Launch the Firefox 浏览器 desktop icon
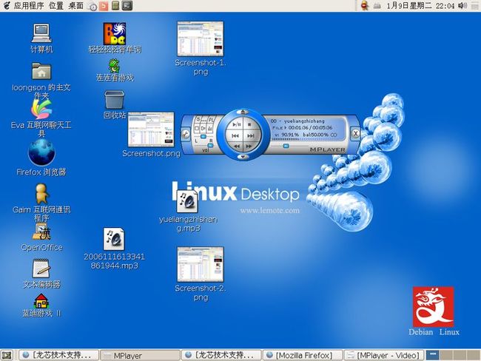Viewport: 481px width, 361px height. tap(41, 158)
